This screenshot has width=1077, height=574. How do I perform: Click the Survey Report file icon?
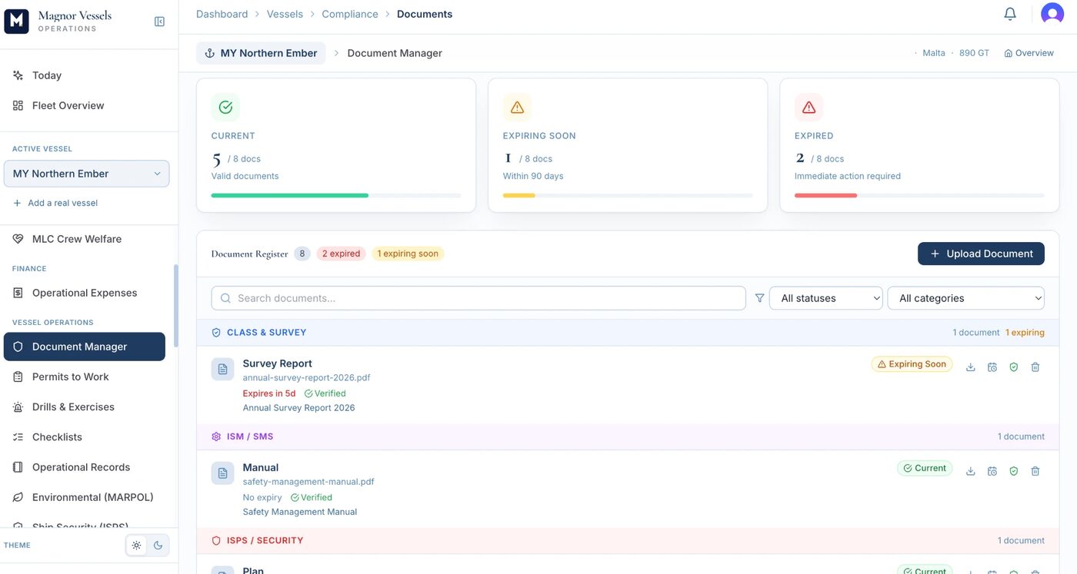[x=222, y=370]
